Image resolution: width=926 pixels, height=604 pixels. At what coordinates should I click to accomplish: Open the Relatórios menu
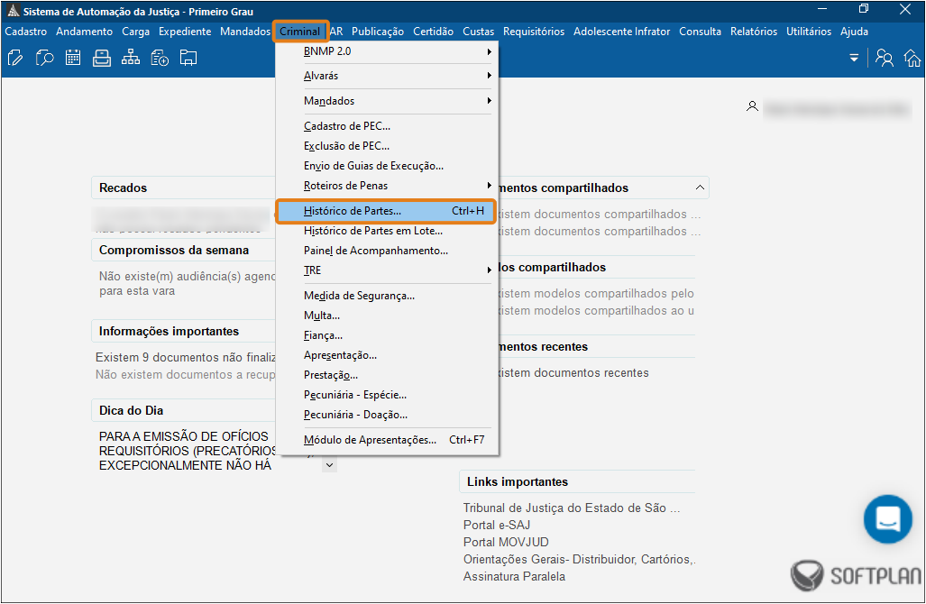[754, 32]
